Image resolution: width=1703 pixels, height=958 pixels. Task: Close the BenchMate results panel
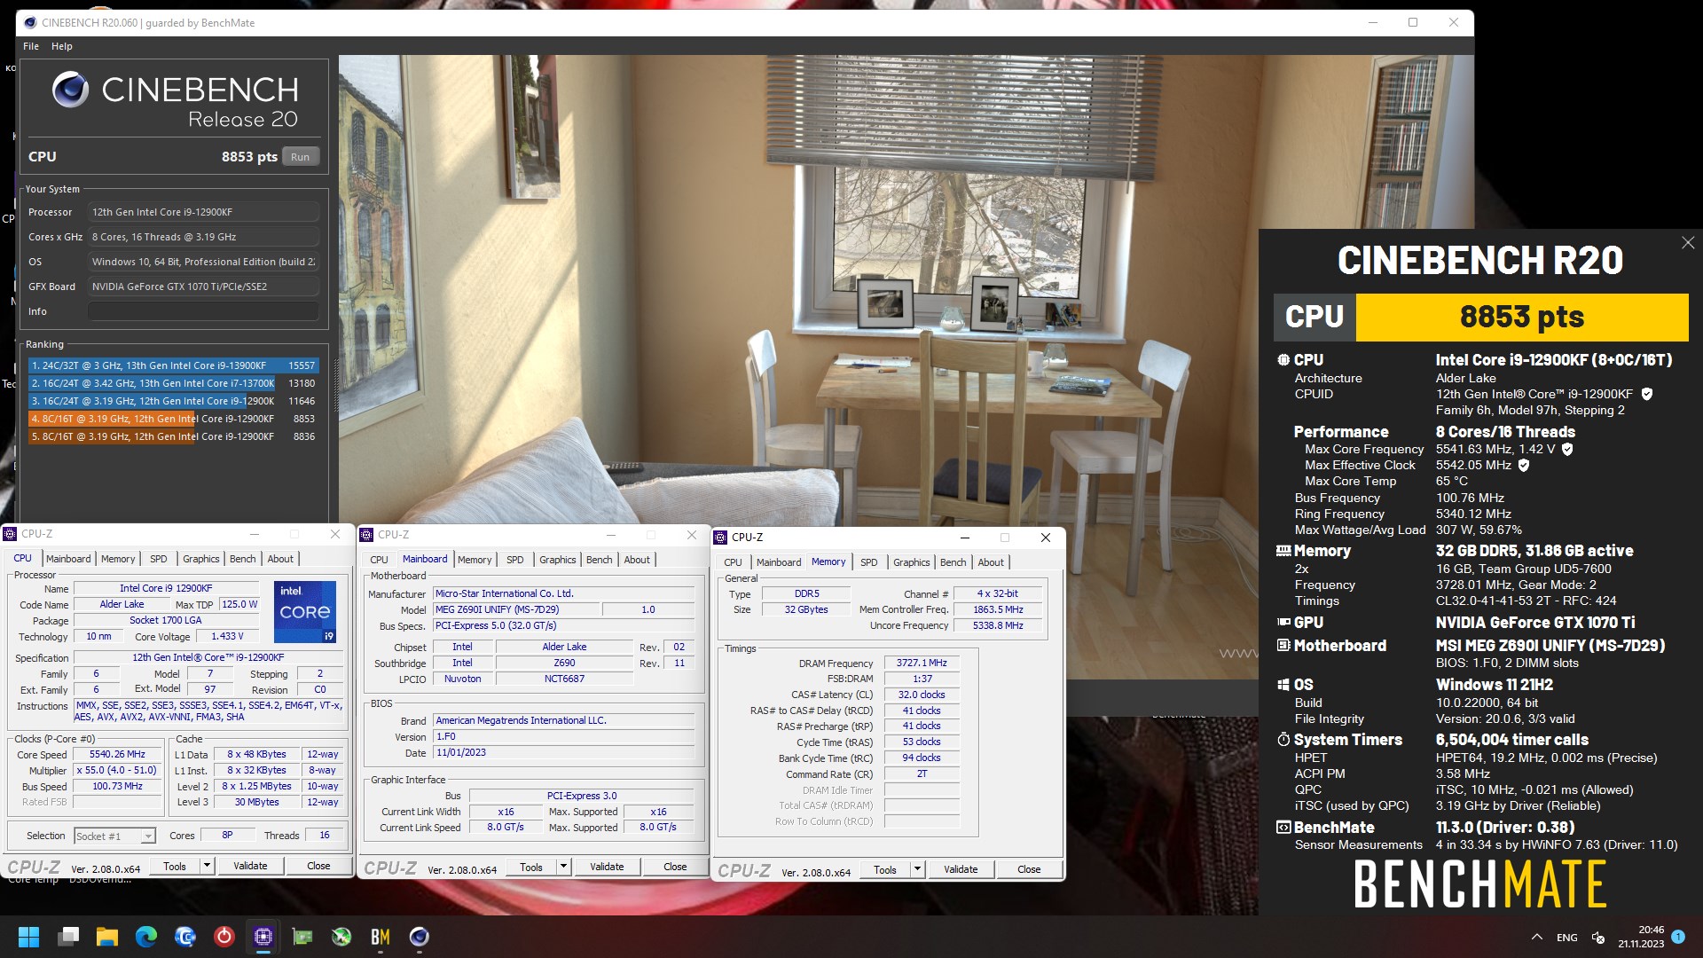(1688, 243)
